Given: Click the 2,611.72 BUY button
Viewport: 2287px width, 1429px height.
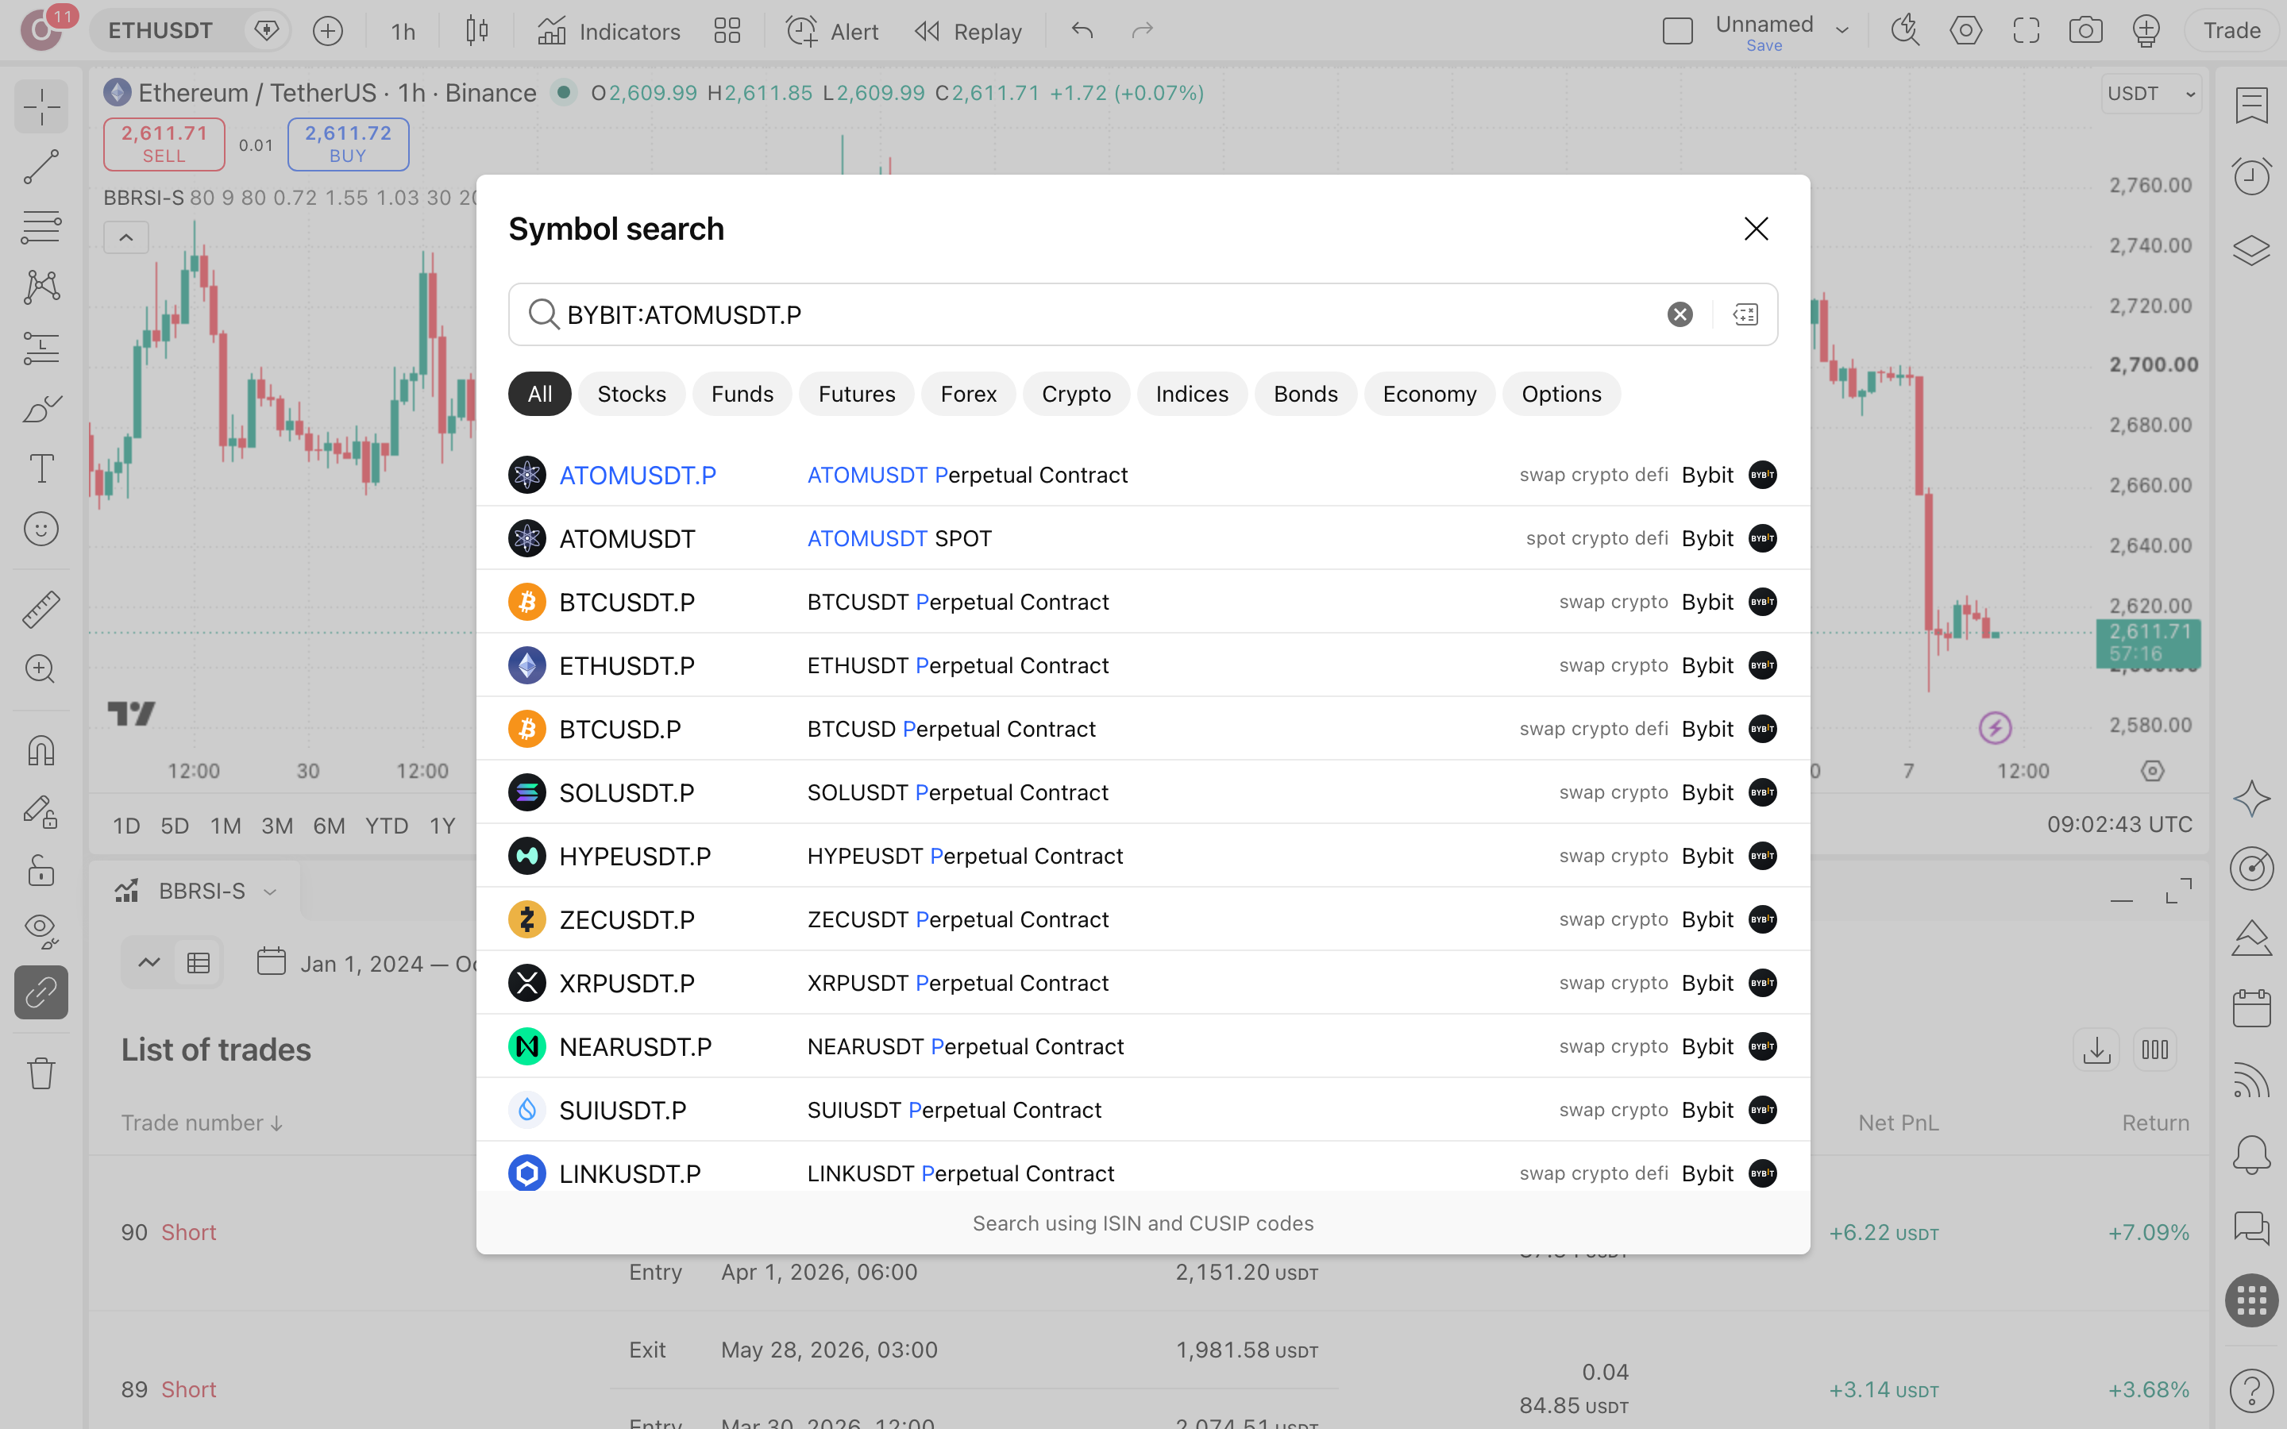Looking at the screenshot, I should pos(348,144).
